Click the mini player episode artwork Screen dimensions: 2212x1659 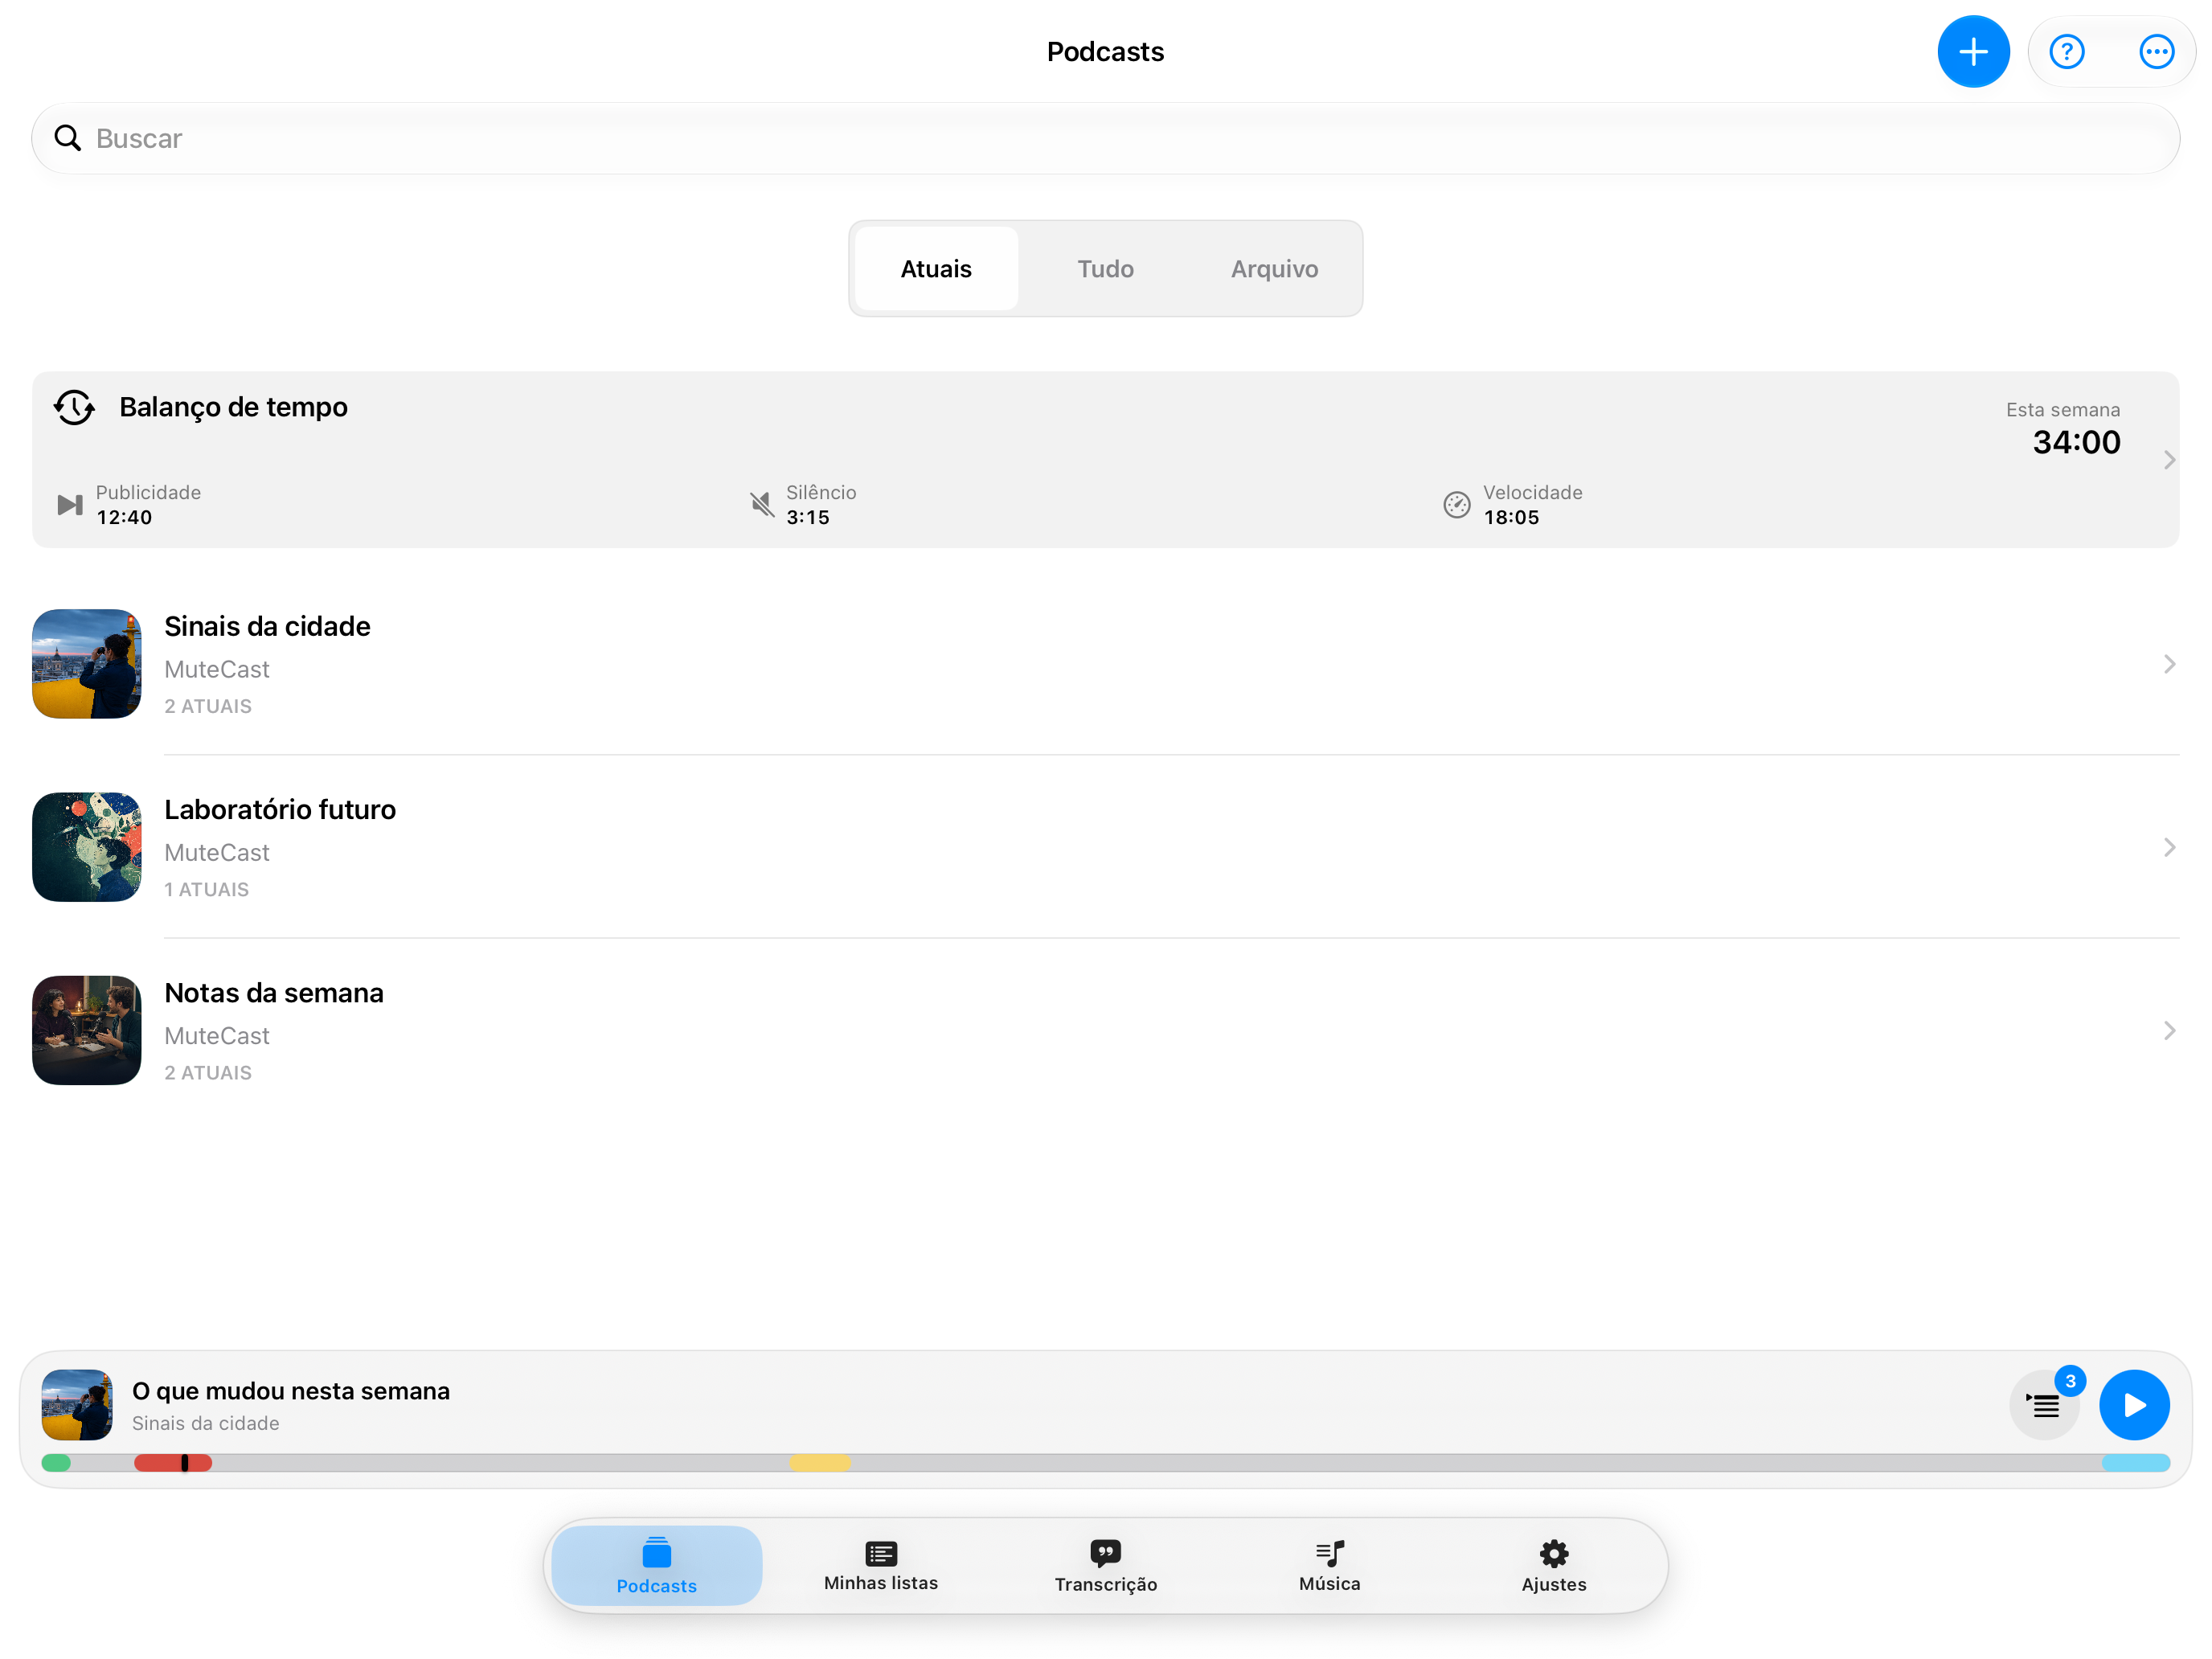77,1405
